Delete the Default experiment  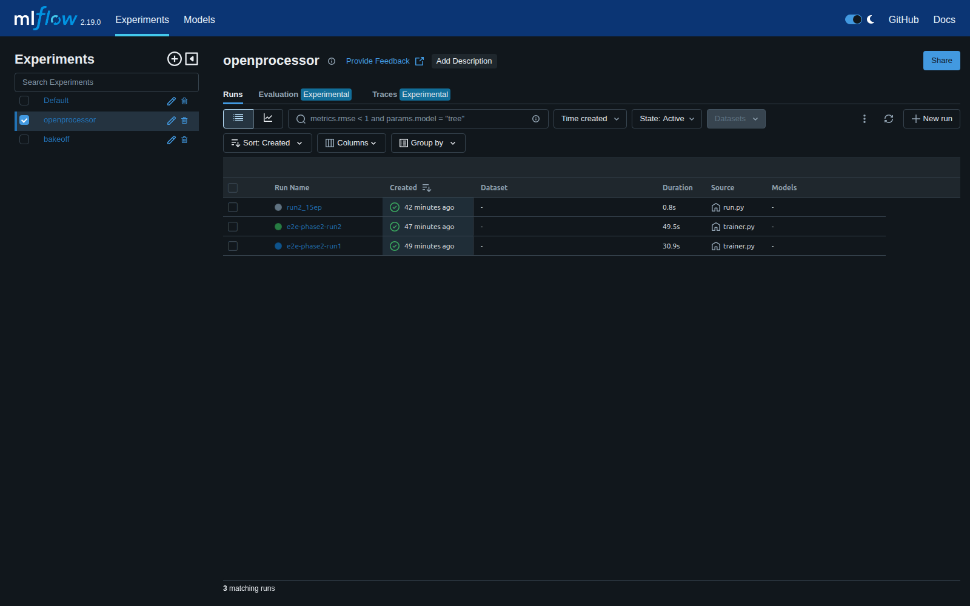[184, 101]
